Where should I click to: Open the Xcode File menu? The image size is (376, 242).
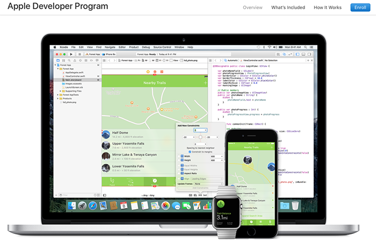pyautogui.click(x=74, y=47)
